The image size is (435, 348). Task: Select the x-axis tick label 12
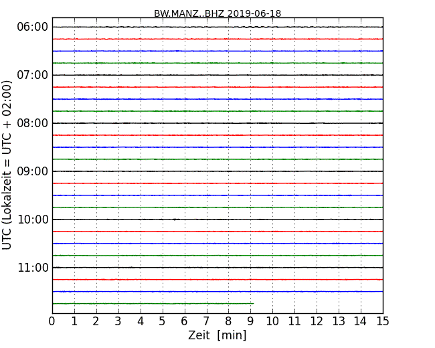(317, 321)
